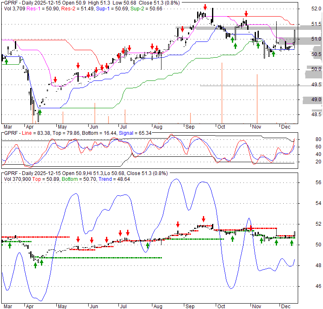Click the green buy arrow at the far-left March edge of the top chart

6,61
